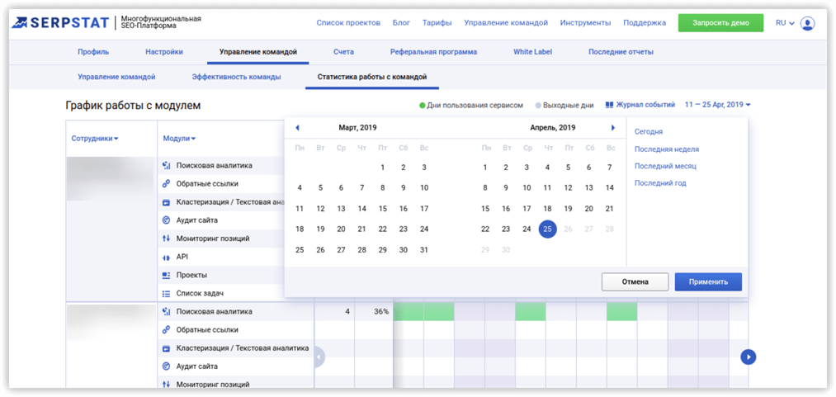Expand the Модули column dropdown

coord(179,139)
